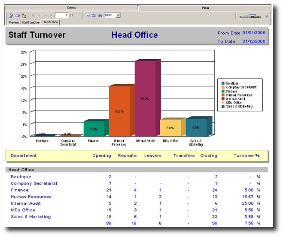Screen dimensions: 283x237
Task: Go to the first page arrow
Action: (33, 15)
